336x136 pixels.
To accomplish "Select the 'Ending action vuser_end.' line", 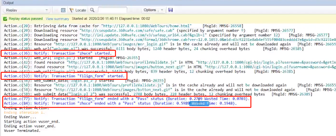I will click(x=30, y=126).
